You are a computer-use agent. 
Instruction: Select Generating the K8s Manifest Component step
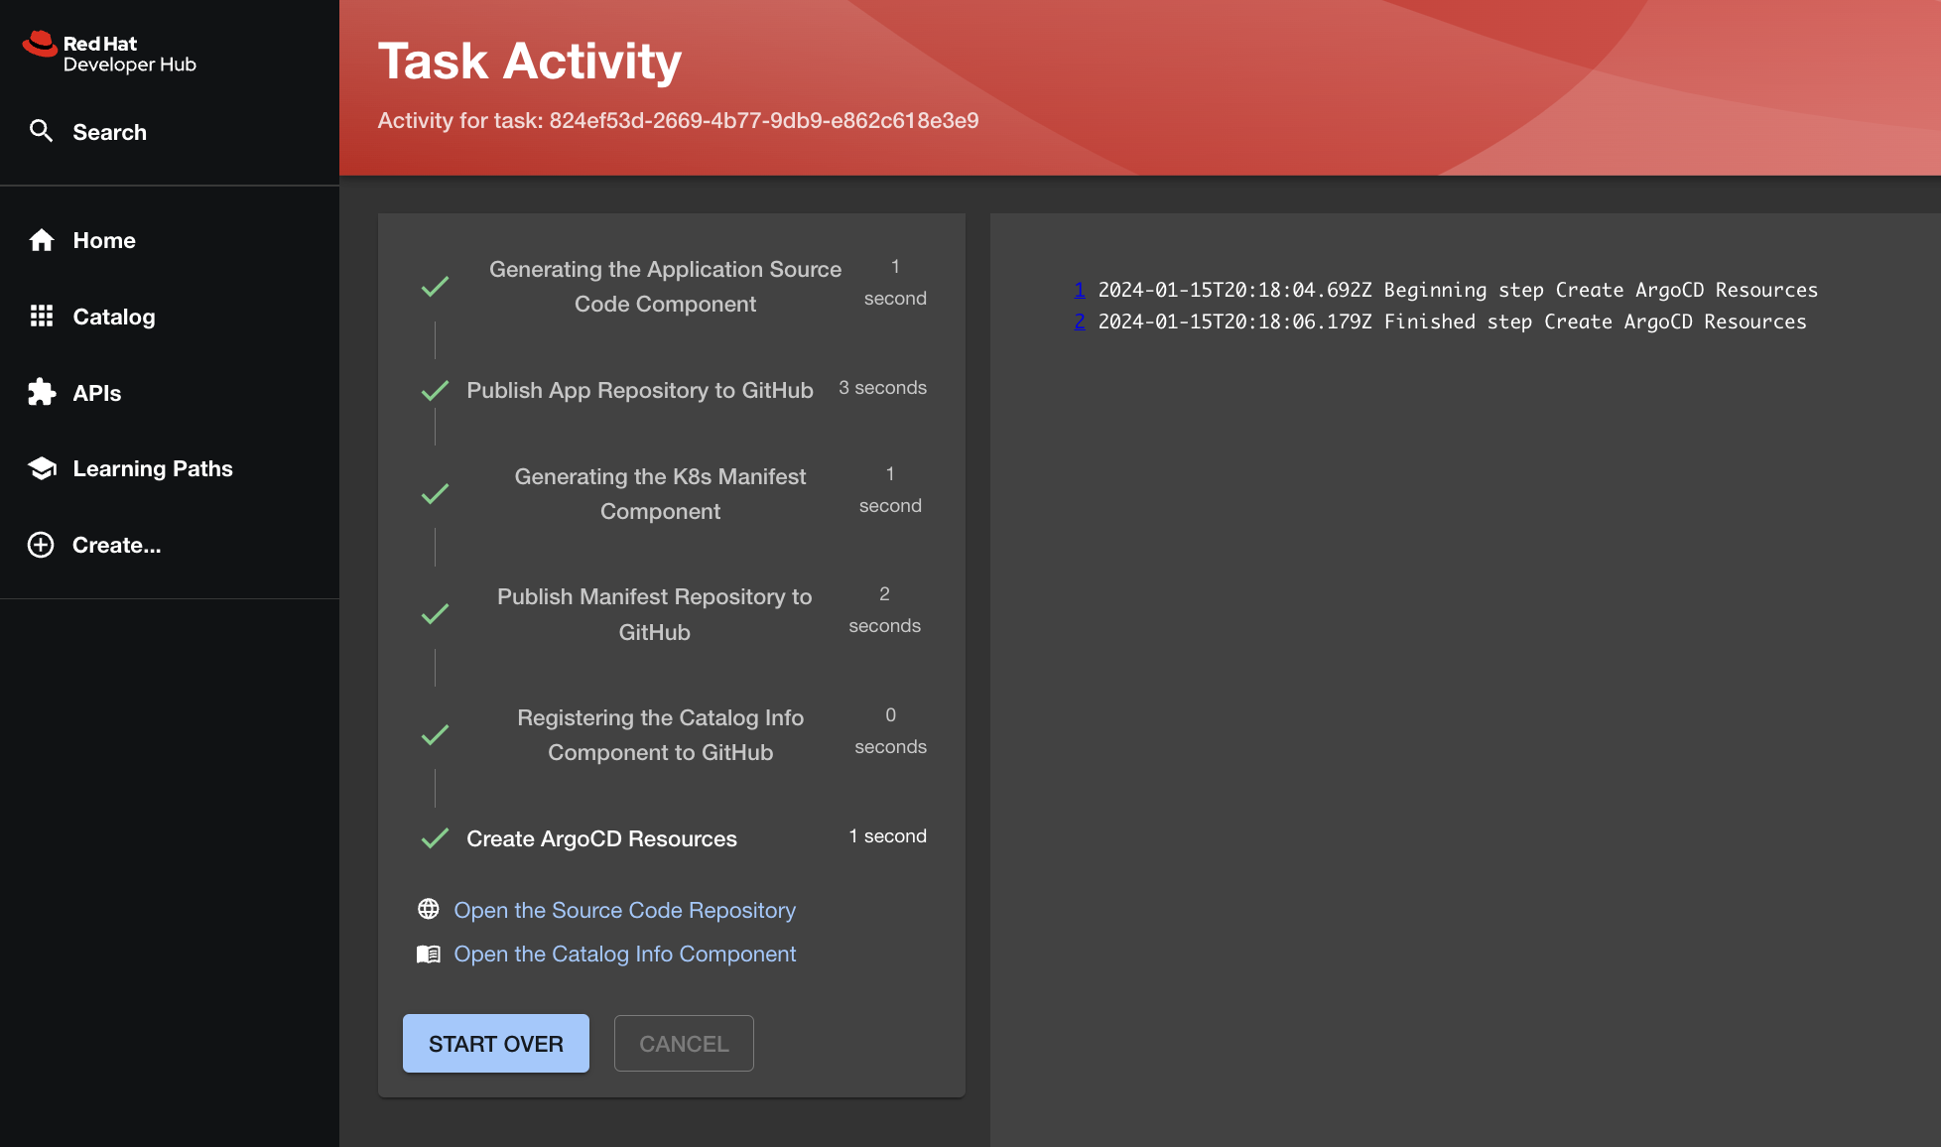(x=660, y=493)
